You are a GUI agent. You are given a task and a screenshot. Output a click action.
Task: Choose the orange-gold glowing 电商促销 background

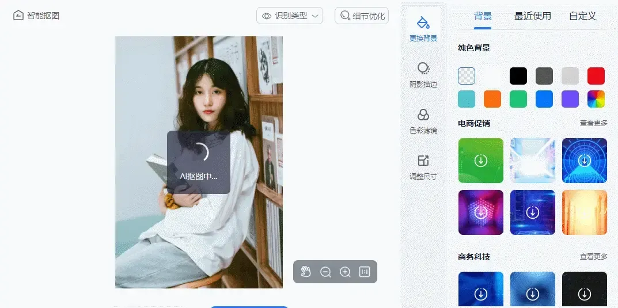[x=585, y=212]
